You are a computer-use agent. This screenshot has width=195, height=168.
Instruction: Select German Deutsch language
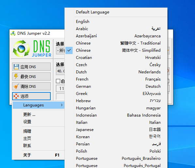coord(116,86)
